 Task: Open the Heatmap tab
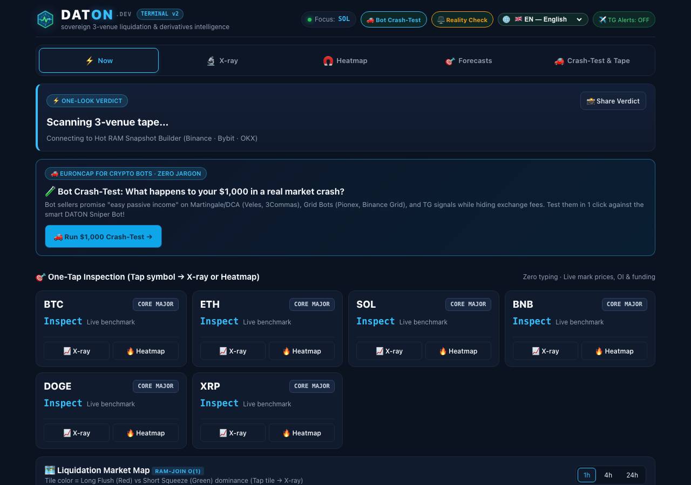(345, 60)
